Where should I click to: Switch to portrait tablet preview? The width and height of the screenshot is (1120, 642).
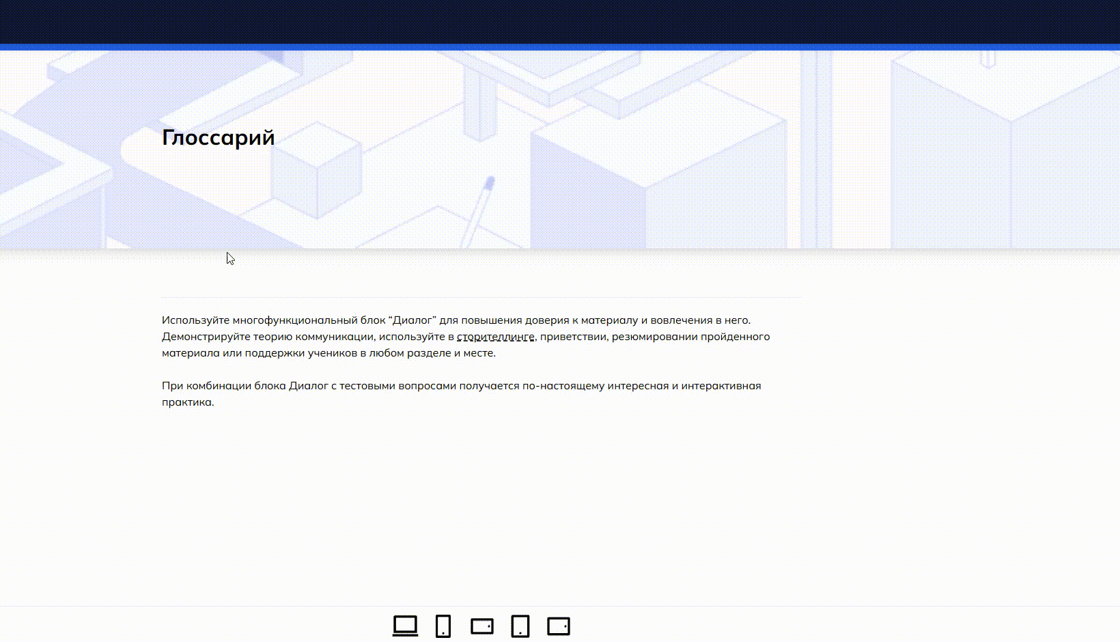(x=520, y=626)
